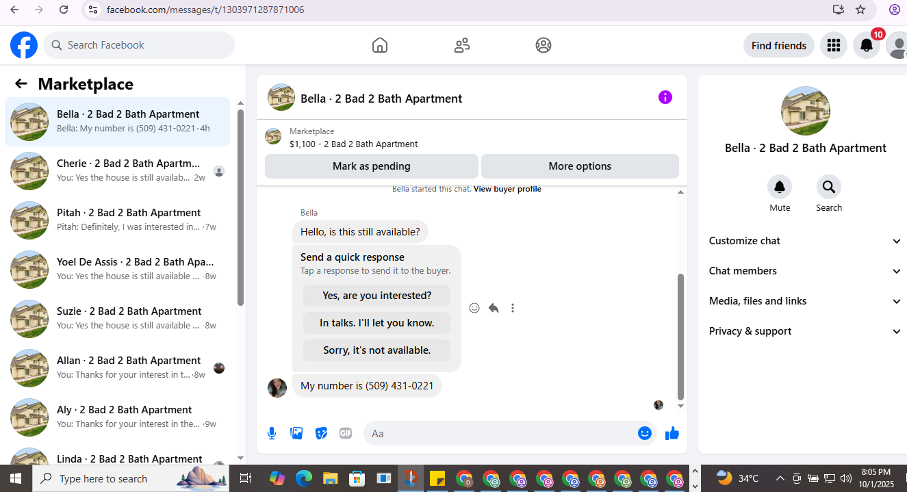Click the Windows taskbar search box

[130, 478]
